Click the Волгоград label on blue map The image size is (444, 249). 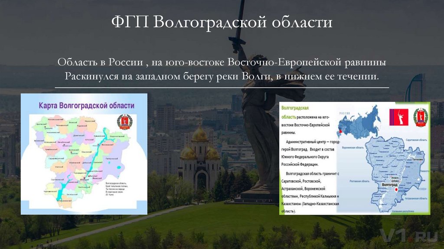tap(390, 185)
